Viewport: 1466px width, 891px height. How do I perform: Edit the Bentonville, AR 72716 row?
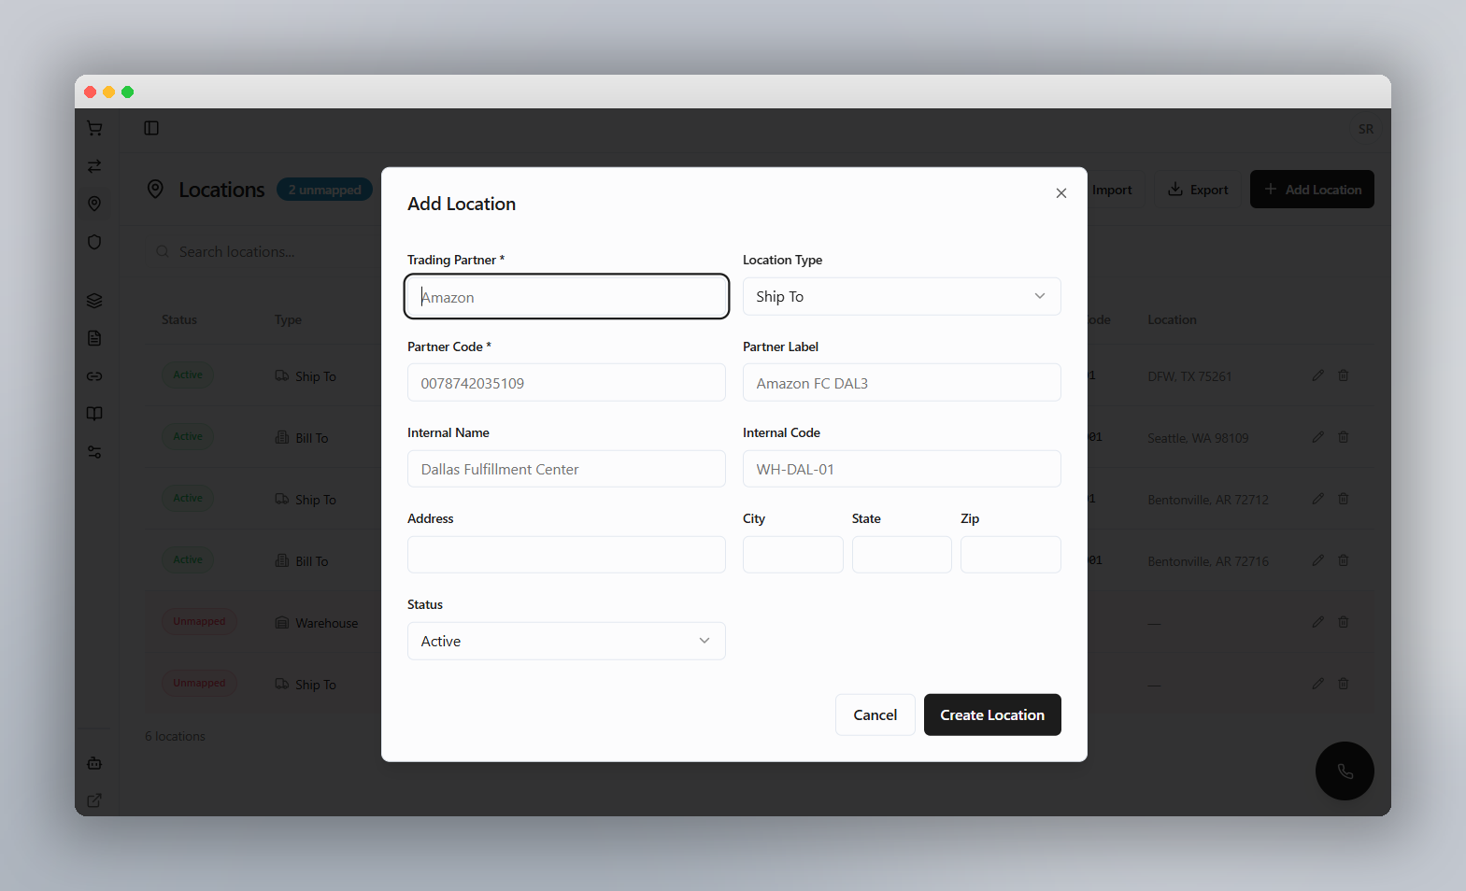[x=1317, y=560]
